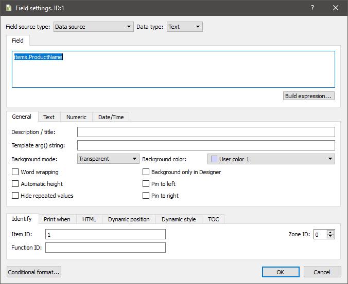348x284 pixels.
Task: Switch to the Numeric tab
Action: (76, 117)
